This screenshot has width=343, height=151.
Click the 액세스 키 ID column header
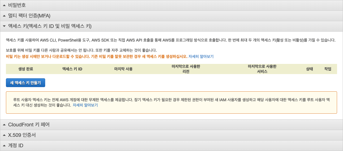point(72,69)
